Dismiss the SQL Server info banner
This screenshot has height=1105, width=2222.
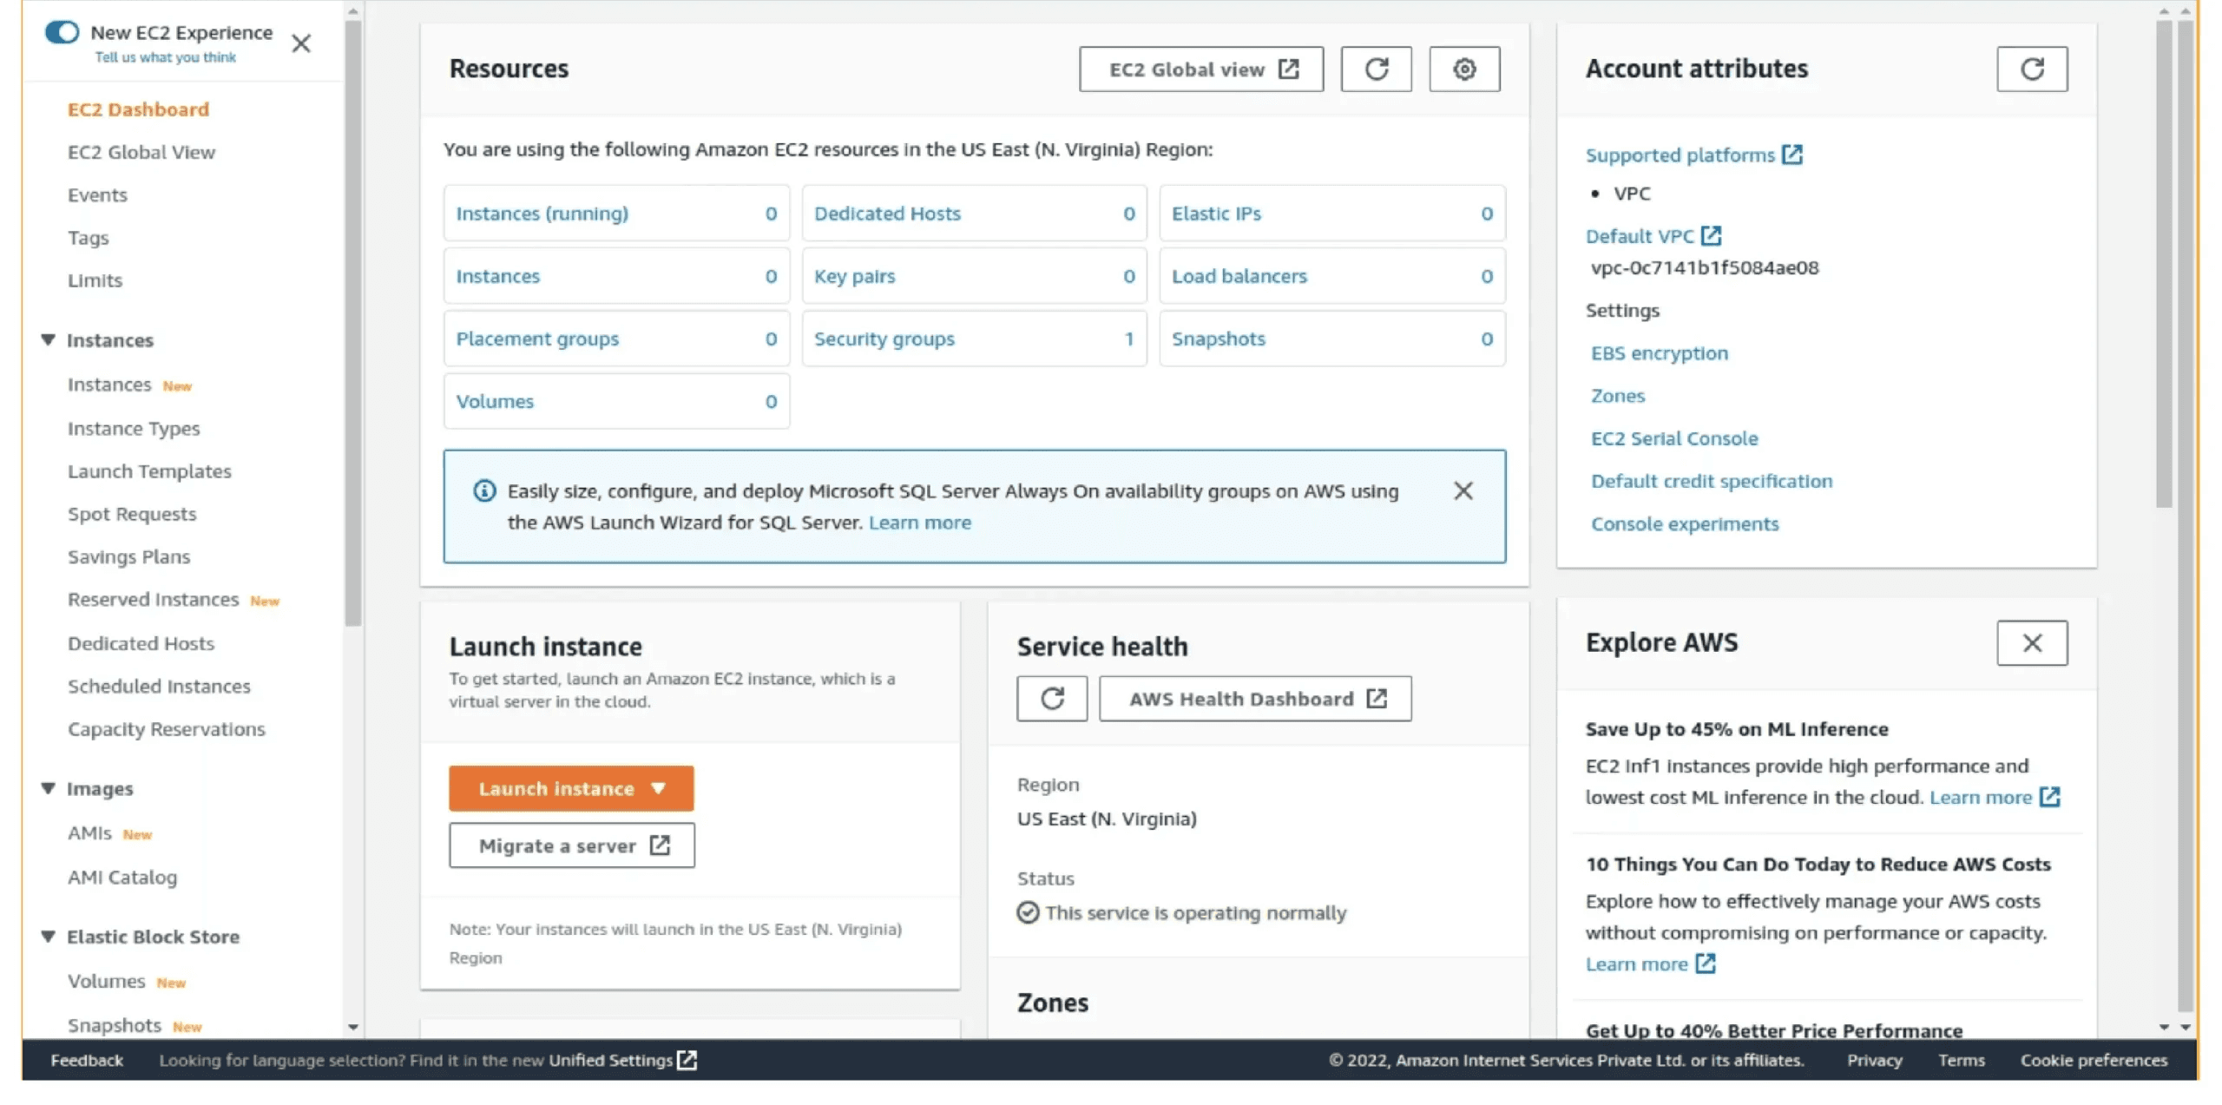[x=1463, y=491]
